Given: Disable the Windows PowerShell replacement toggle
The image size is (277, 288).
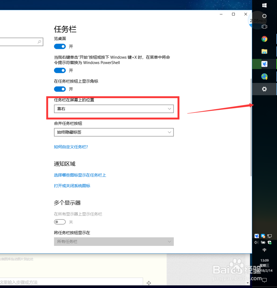Looking at the screenshot, I should (60, 70).
